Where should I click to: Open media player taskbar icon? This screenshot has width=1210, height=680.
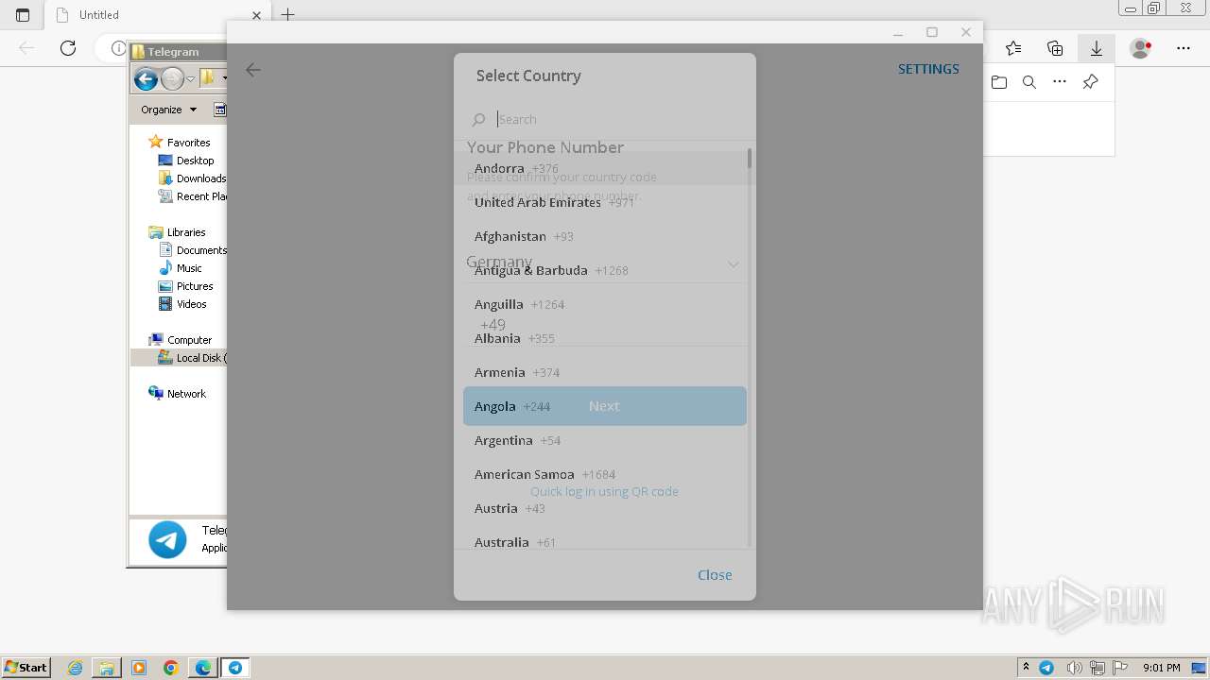[x=139, y=668]
